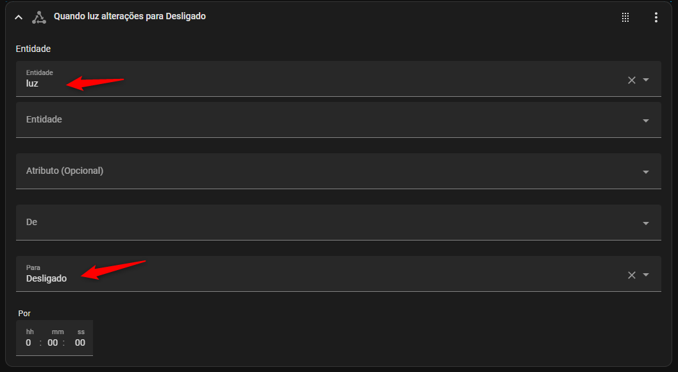Collapse the trigger card with chevron icon

point(19,17)
